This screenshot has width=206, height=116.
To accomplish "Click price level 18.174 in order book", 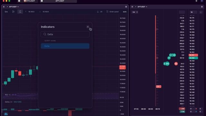I will (192, 18).
